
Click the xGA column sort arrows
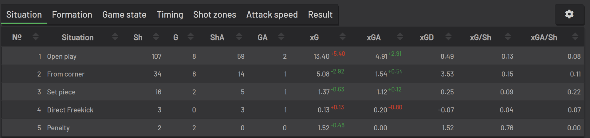tap(400, 37)
